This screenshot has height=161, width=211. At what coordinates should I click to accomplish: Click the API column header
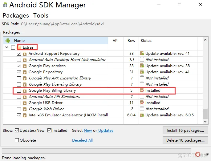[x=116, y=41]
